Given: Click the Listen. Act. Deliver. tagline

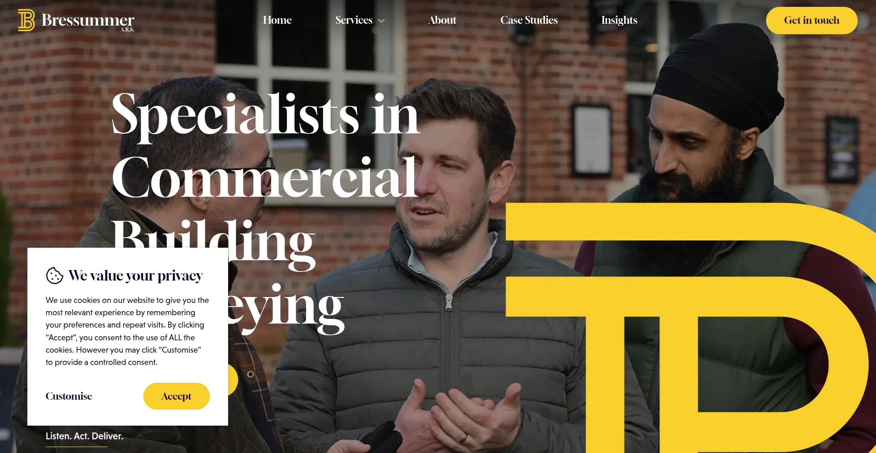Looking at the screenshot, I should pyautogui.click(x=84, y=436).
